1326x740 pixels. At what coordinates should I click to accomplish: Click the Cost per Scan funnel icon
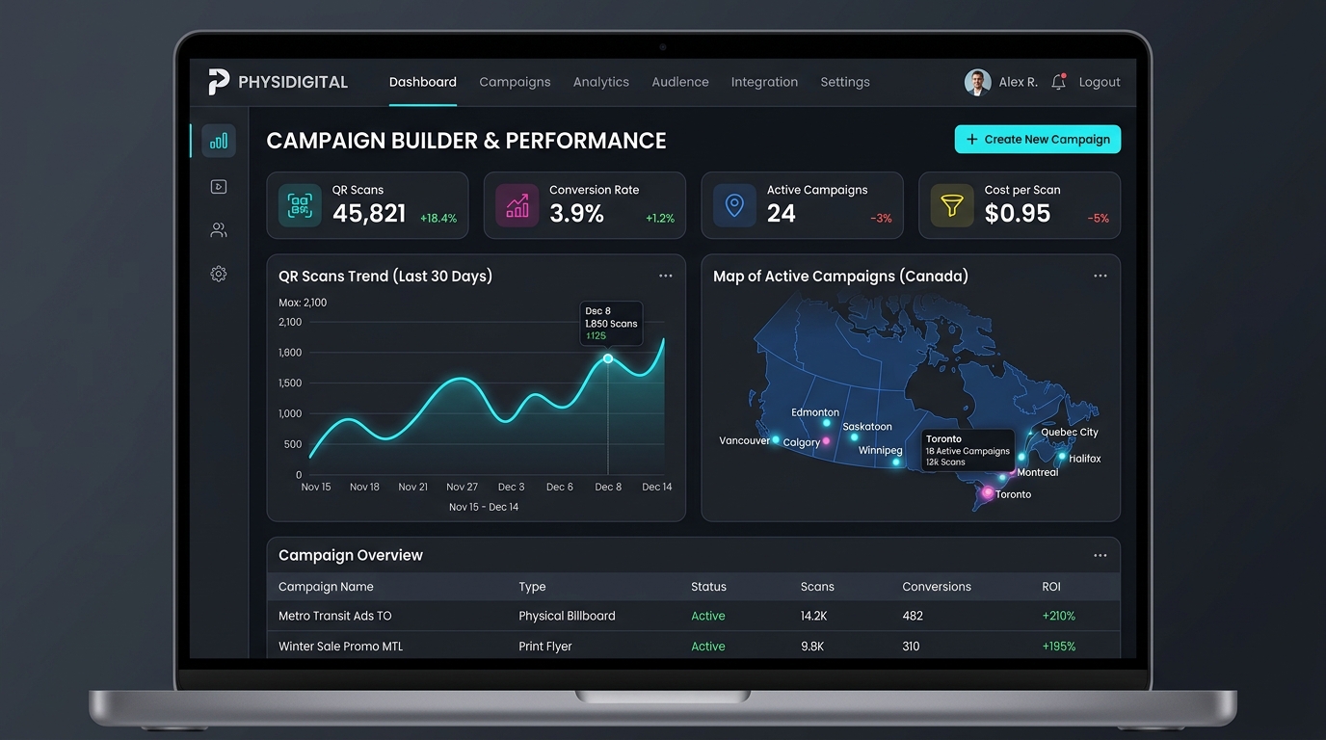pos(952,205)
